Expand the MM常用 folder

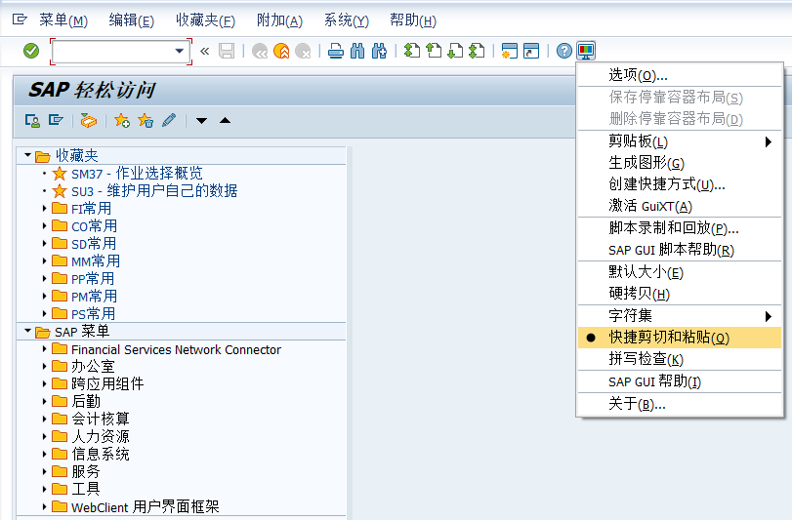45,260
